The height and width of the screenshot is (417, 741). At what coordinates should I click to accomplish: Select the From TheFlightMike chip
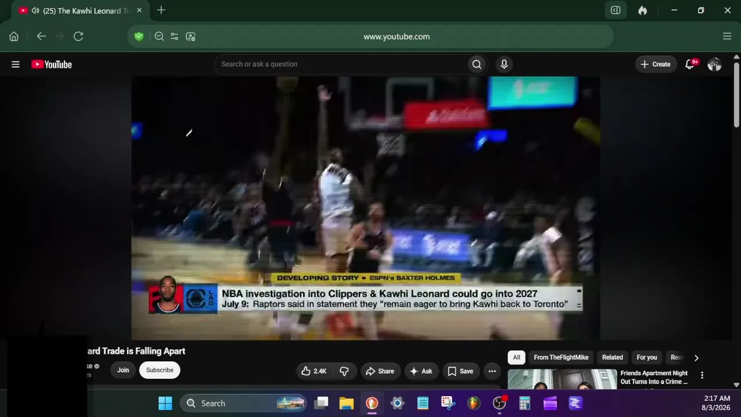pyautogui.click(x=561, y=357)
